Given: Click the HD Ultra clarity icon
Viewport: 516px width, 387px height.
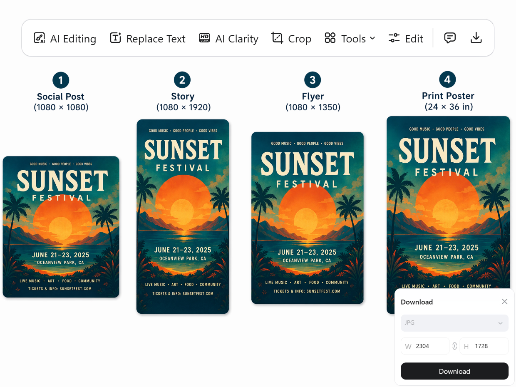Looking at the screenshot, I should 204,38.
